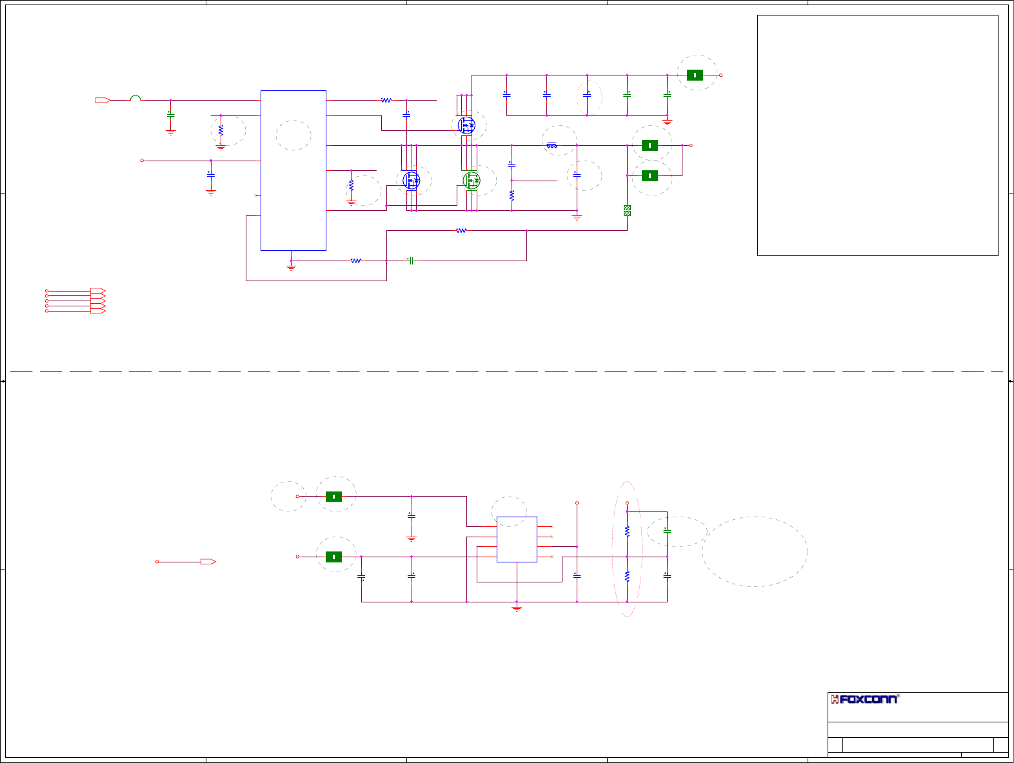Select the large blue controller IC rectangle
1014x763 pixels.
293,170
